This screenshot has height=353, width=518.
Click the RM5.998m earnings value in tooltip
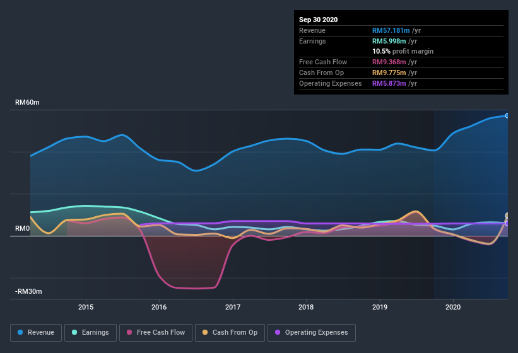pyautogui.click(x=389, y=41)
